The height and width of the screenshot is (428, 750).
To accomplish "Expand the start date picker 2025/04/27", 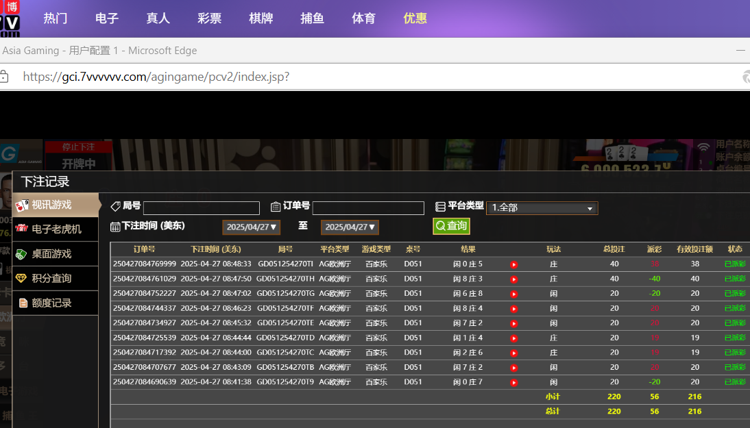I will coord(251,227).
